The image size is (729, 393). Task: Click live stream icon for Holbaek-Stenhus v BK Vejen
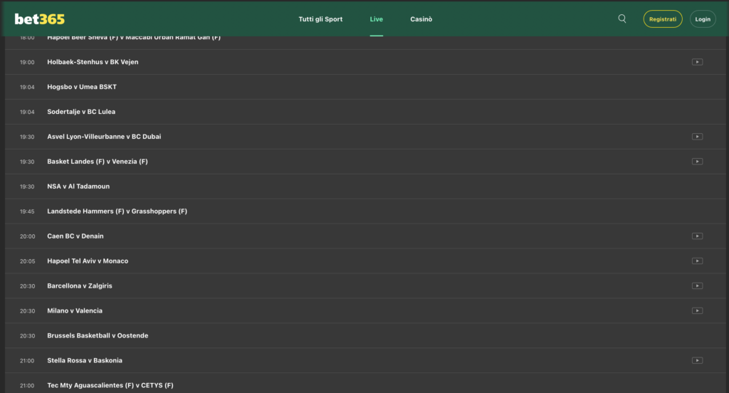point(697,62)
